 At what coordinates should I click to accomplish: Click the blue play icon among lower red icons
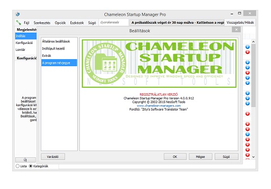pos(247,134)
